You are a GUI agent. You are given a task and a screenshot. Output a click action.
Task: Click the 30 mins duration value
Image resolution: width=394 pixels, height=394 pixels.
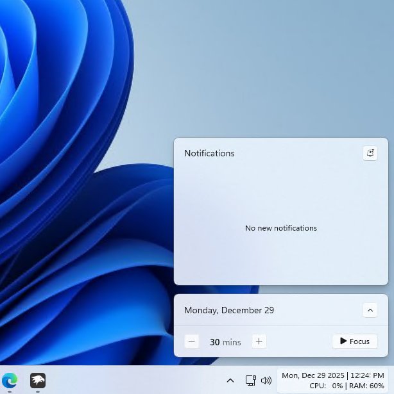(x=225, y=342)
